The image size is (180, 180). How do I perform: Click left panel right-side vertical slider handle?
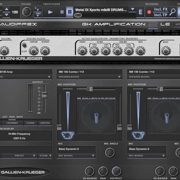[x=120, y=127]
